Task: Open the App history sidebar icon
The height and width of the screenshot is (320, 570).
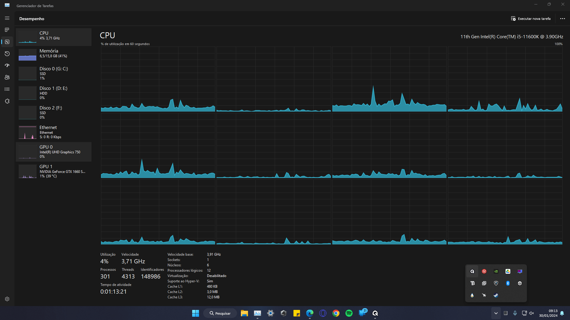Action: 7,54
